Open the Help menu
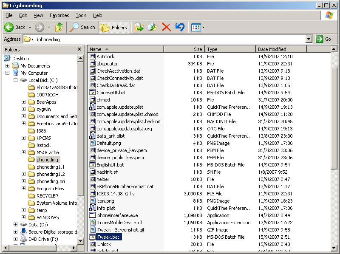 tap(98, 15)
